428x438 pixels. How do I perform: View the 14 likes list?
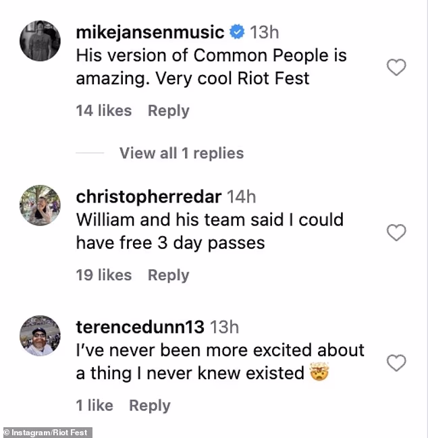pyautogui.click(x=104, y=111)
